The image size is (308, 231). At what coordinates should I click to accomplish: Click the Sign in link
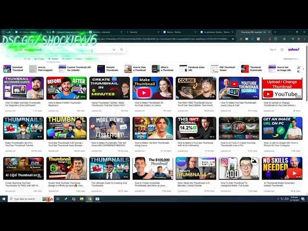point(273,50)
